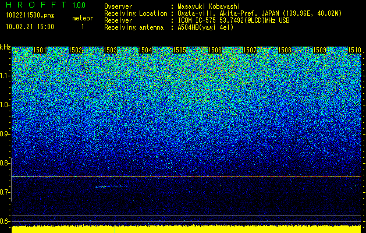Click the yellow signal level bar graph

[186, 229]
